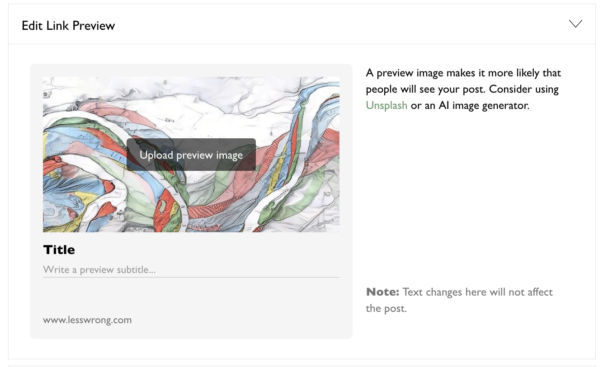
Task: Click the underline beneath the subtitle placeholder
Action: [191, 277]
